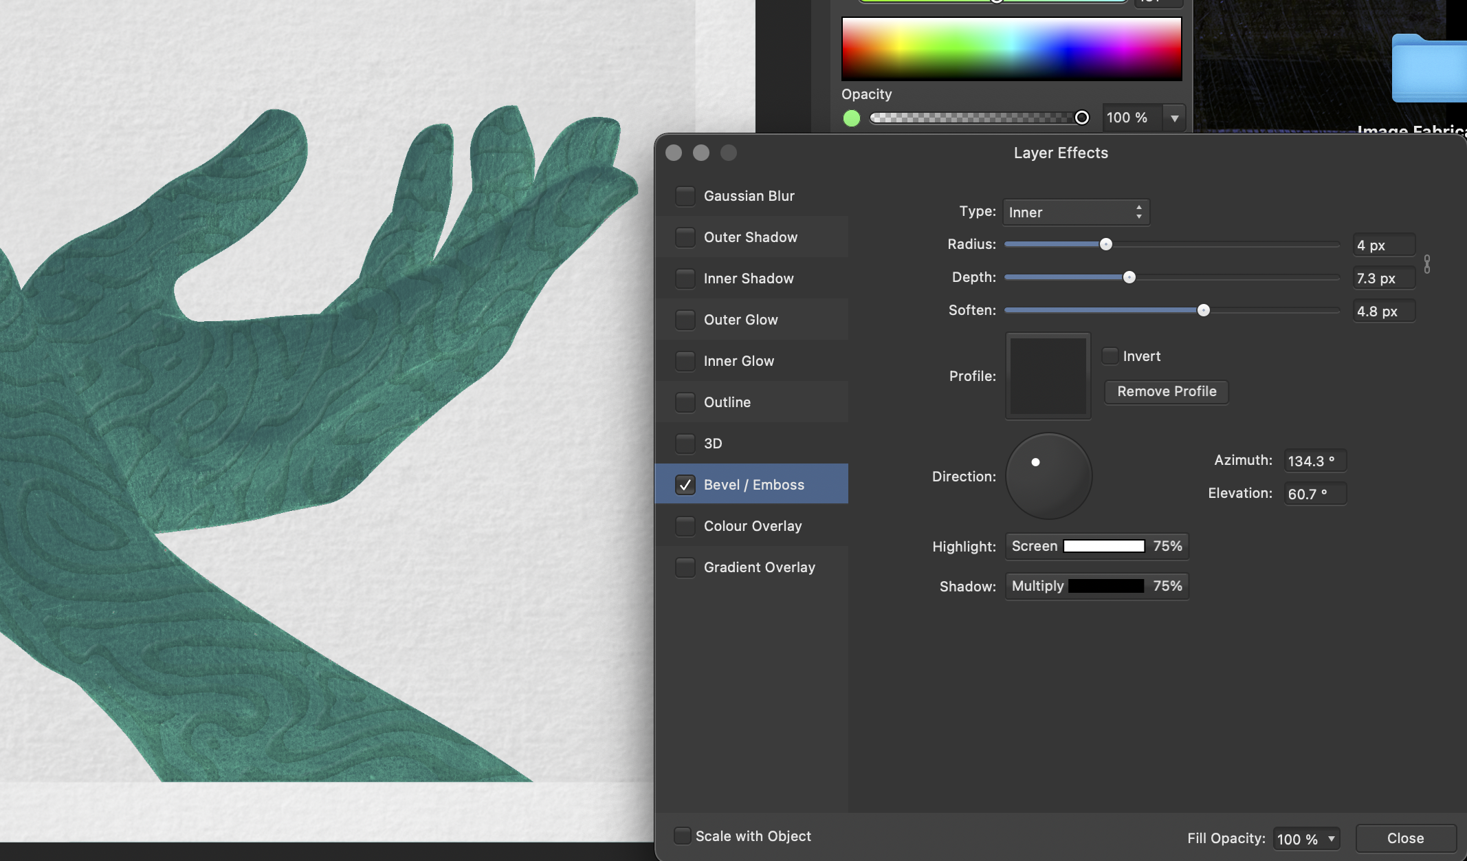Image resolution: width=1467 pixels, height=861 pixels.
Task: Select the Outer Shadow effect row
Action: [751, 237]
